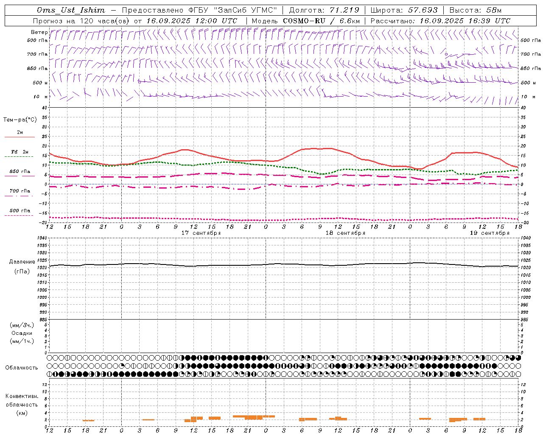Click the station title Oms_Ust_Ishim
Viewport: 543px width, 434px height.
(71, 10)
